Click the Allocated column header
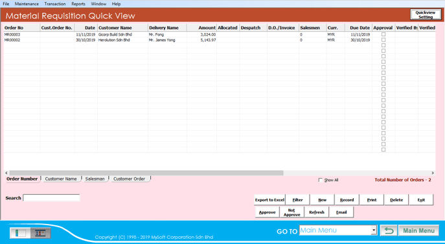Image resolution: width=445 pixels, height=244 pixels. coord(228,28)
